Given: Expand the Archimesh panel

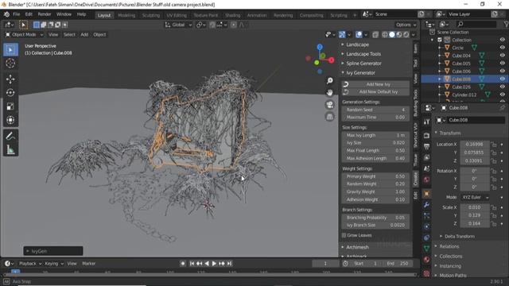Looking at the screenshot, I should pyautogui.click(x=357, y=247).
